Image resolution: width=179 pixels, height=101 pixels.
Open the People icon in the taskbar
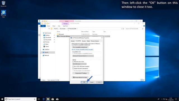pyautogui.click(x=159, y=99)
